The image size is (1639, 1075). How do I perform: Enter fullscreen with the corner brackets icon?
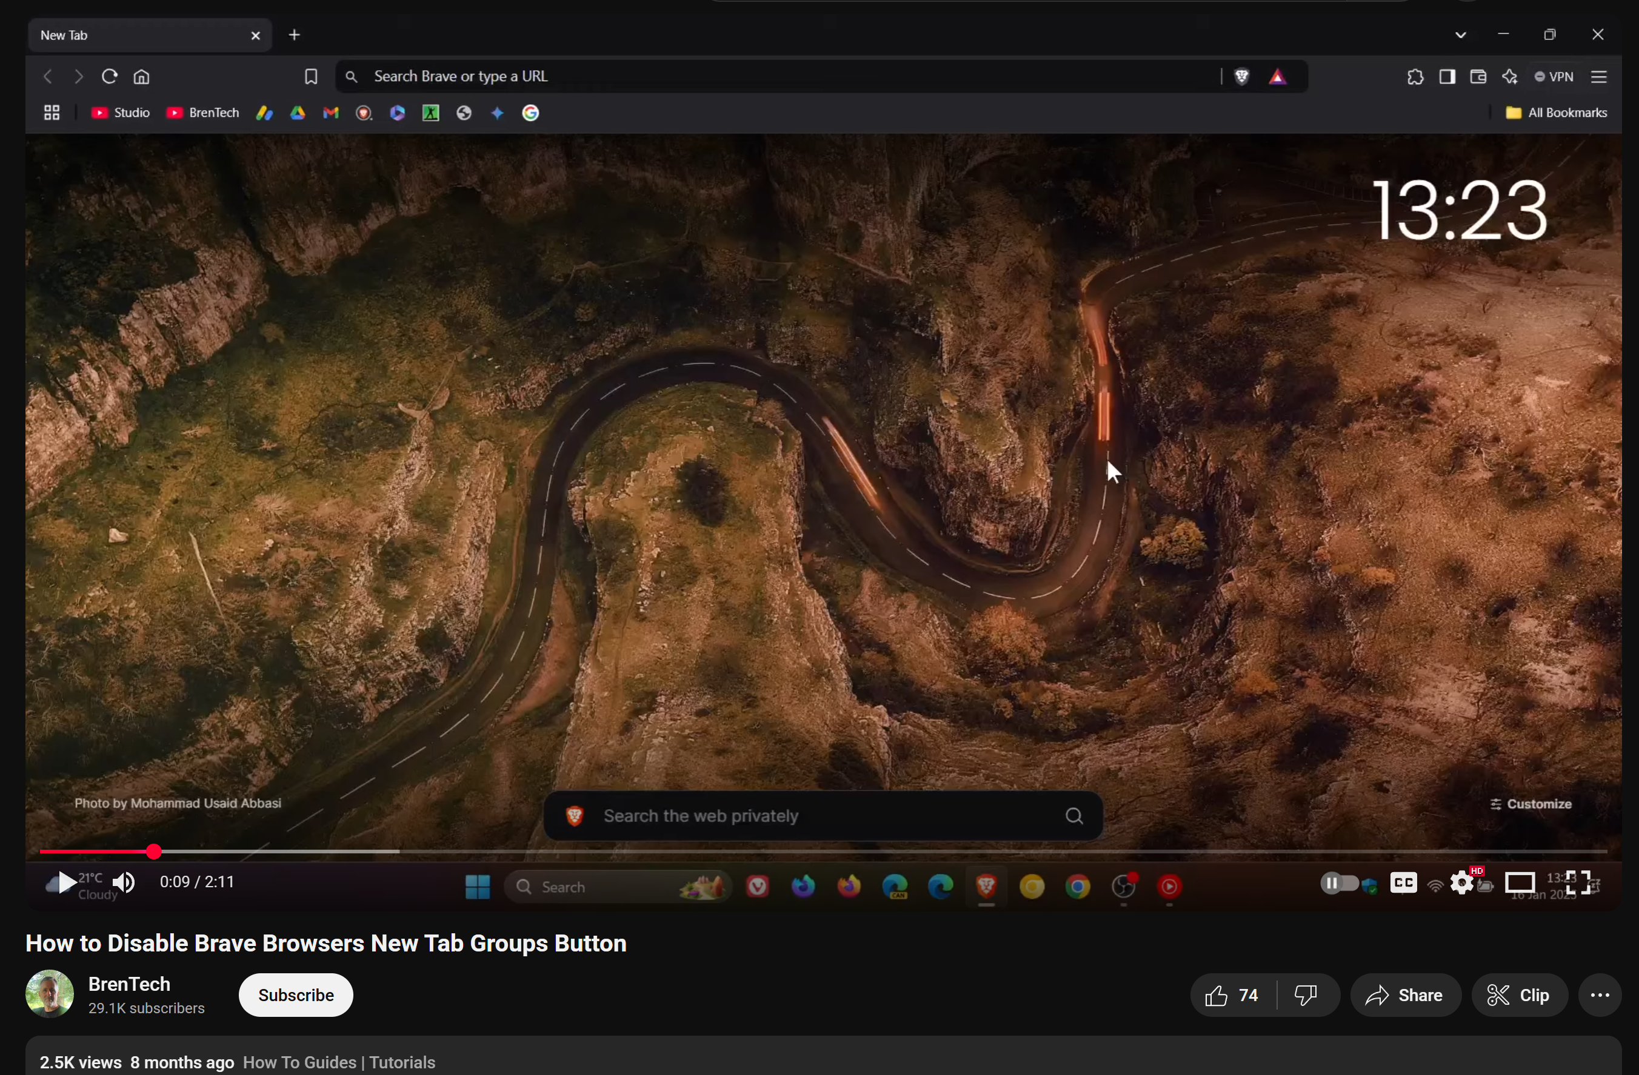(x=1577, y=882)
